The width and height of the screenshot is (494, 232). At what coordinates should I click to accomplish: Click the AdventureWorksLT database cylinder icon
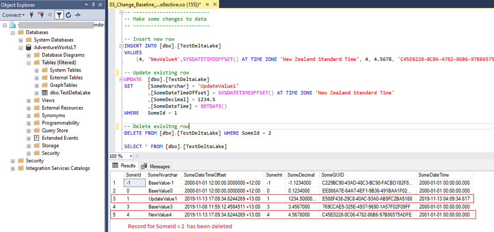click(29, 47)
